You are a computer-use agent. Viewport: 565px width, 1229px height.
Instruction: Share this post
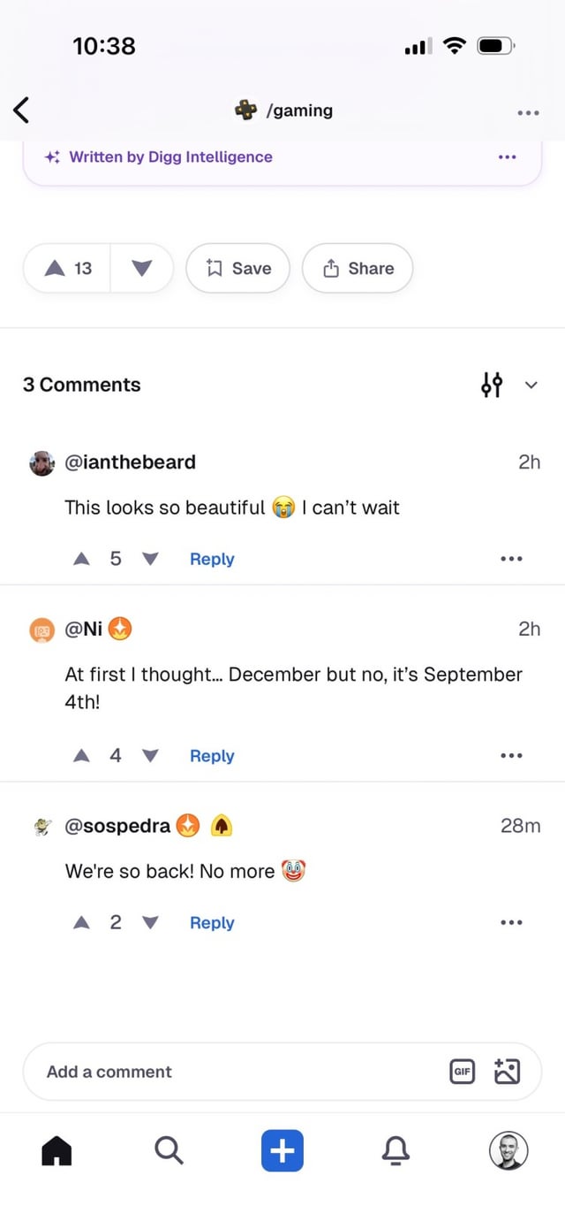pos(358,268)
